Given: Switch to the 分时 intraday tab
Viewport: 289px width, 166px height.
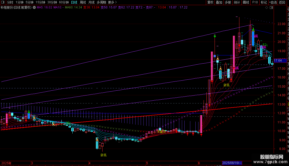Looking at the screenshot, I should coord(10,2).
